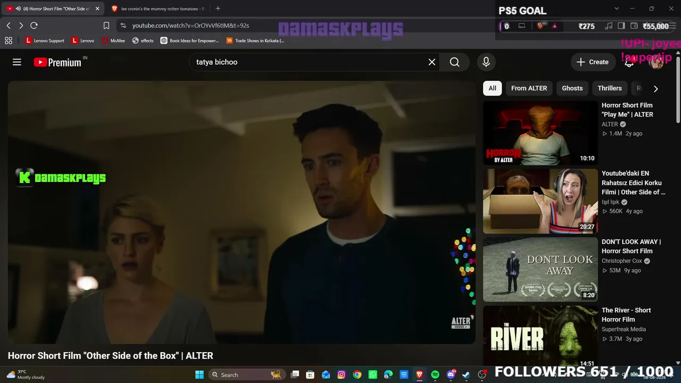Open the effects bookmark
681x383 pixels.
click(x=143, y=40)
